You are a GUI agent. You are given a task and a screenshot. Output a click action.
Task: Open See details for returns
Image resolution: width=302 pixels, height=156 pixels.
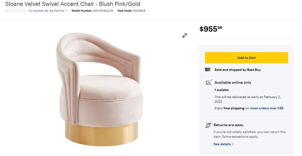click(222, 144)
